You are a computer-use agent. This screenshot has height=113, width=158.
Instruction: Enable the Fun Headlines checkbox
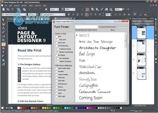point(57,58)
